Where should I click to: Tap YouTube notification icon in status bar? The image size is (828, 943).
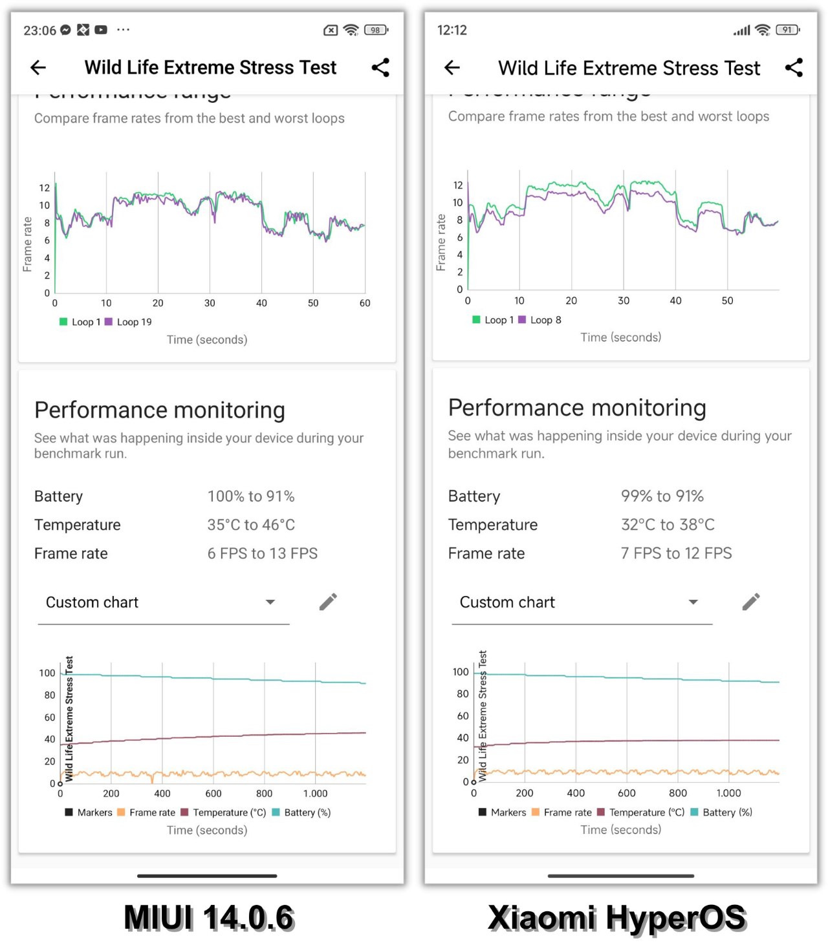pos(101,30)
